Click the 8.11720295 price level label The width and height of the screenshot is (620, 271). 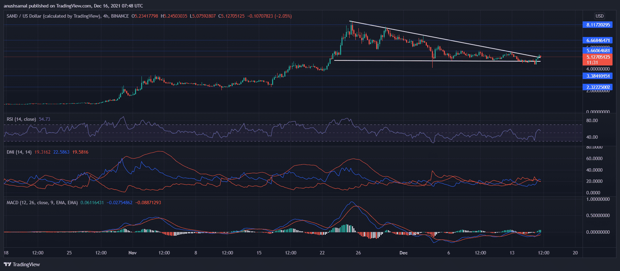(598, 25)
